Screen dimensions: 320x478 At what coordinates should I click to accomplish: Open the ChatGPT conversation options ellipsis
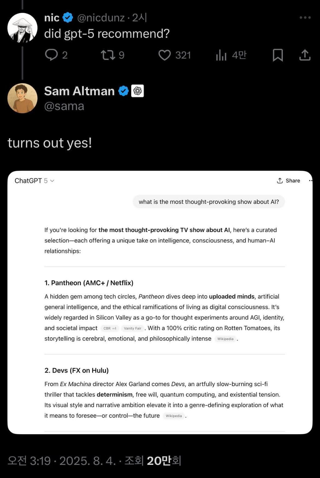310,181
